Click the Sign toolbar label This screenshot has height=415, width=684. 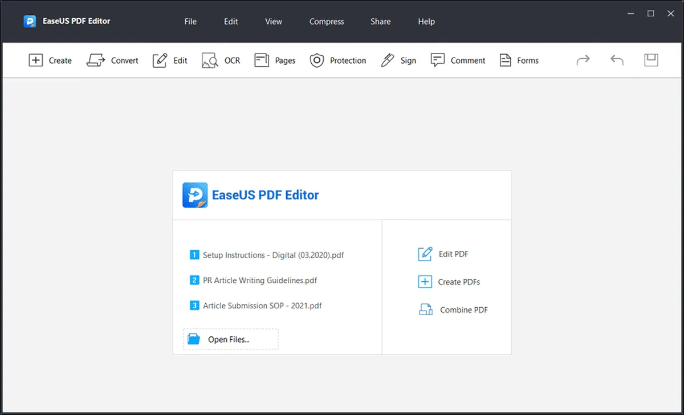(x=408, y=60)
